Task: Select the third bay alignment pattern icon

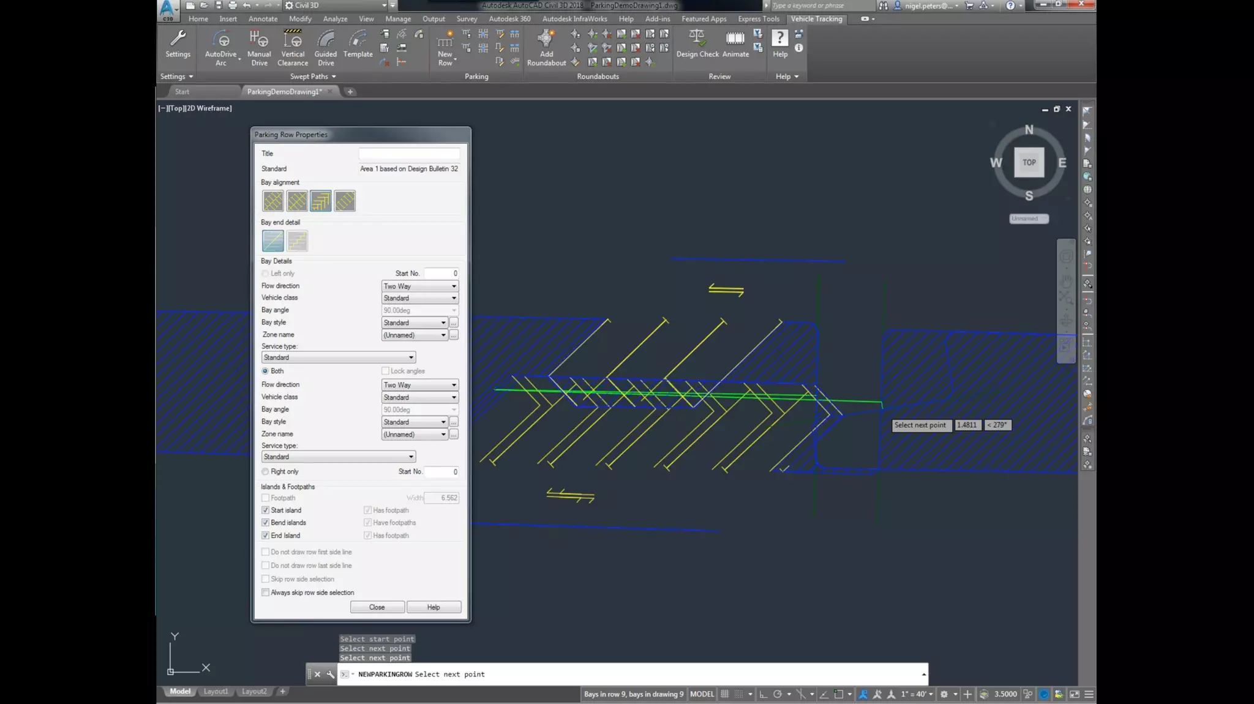Action: pyautogui.click(x=320, y=201)
